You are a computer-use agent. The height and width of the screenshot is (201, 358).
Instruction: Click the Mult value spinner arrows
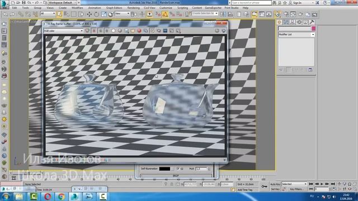tap(209, 169)
